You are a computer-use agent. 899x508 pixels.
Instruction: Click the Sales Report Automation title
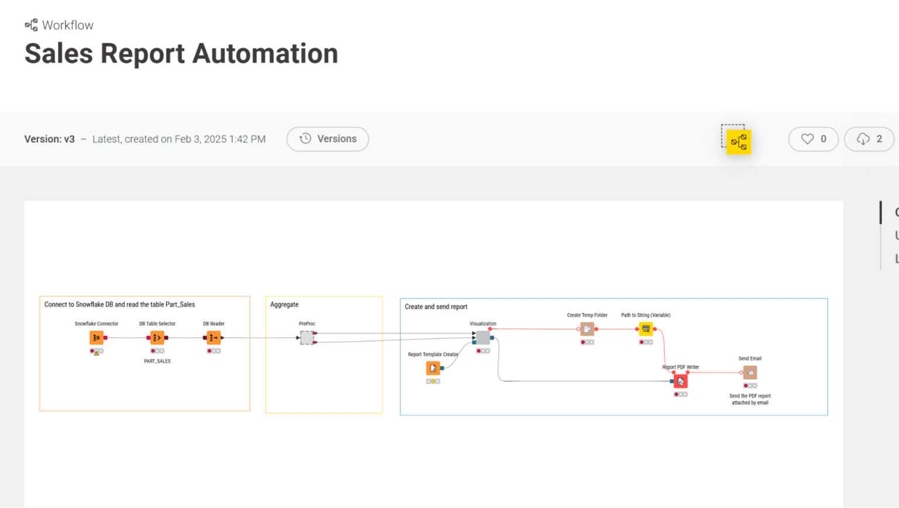[x=181, y=53]
